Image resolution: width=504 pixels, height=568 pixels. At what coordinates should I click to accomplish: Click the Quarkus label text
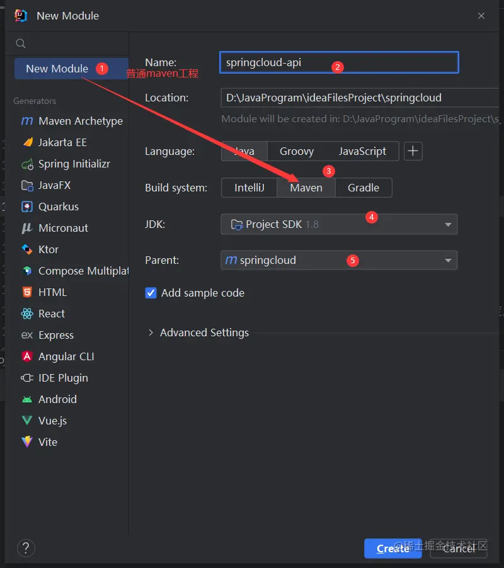(x=59, y=207)
